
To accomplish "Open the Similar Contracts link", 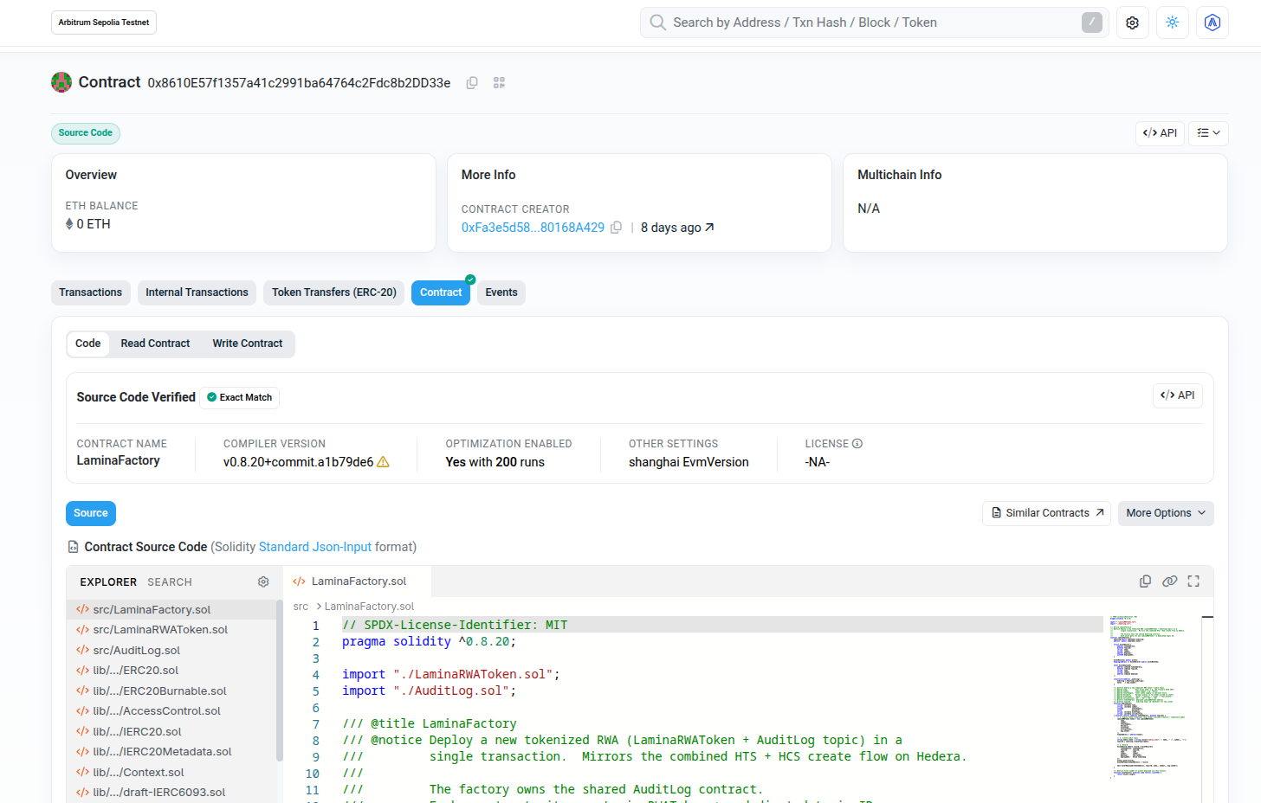I will pos(1047,513).
